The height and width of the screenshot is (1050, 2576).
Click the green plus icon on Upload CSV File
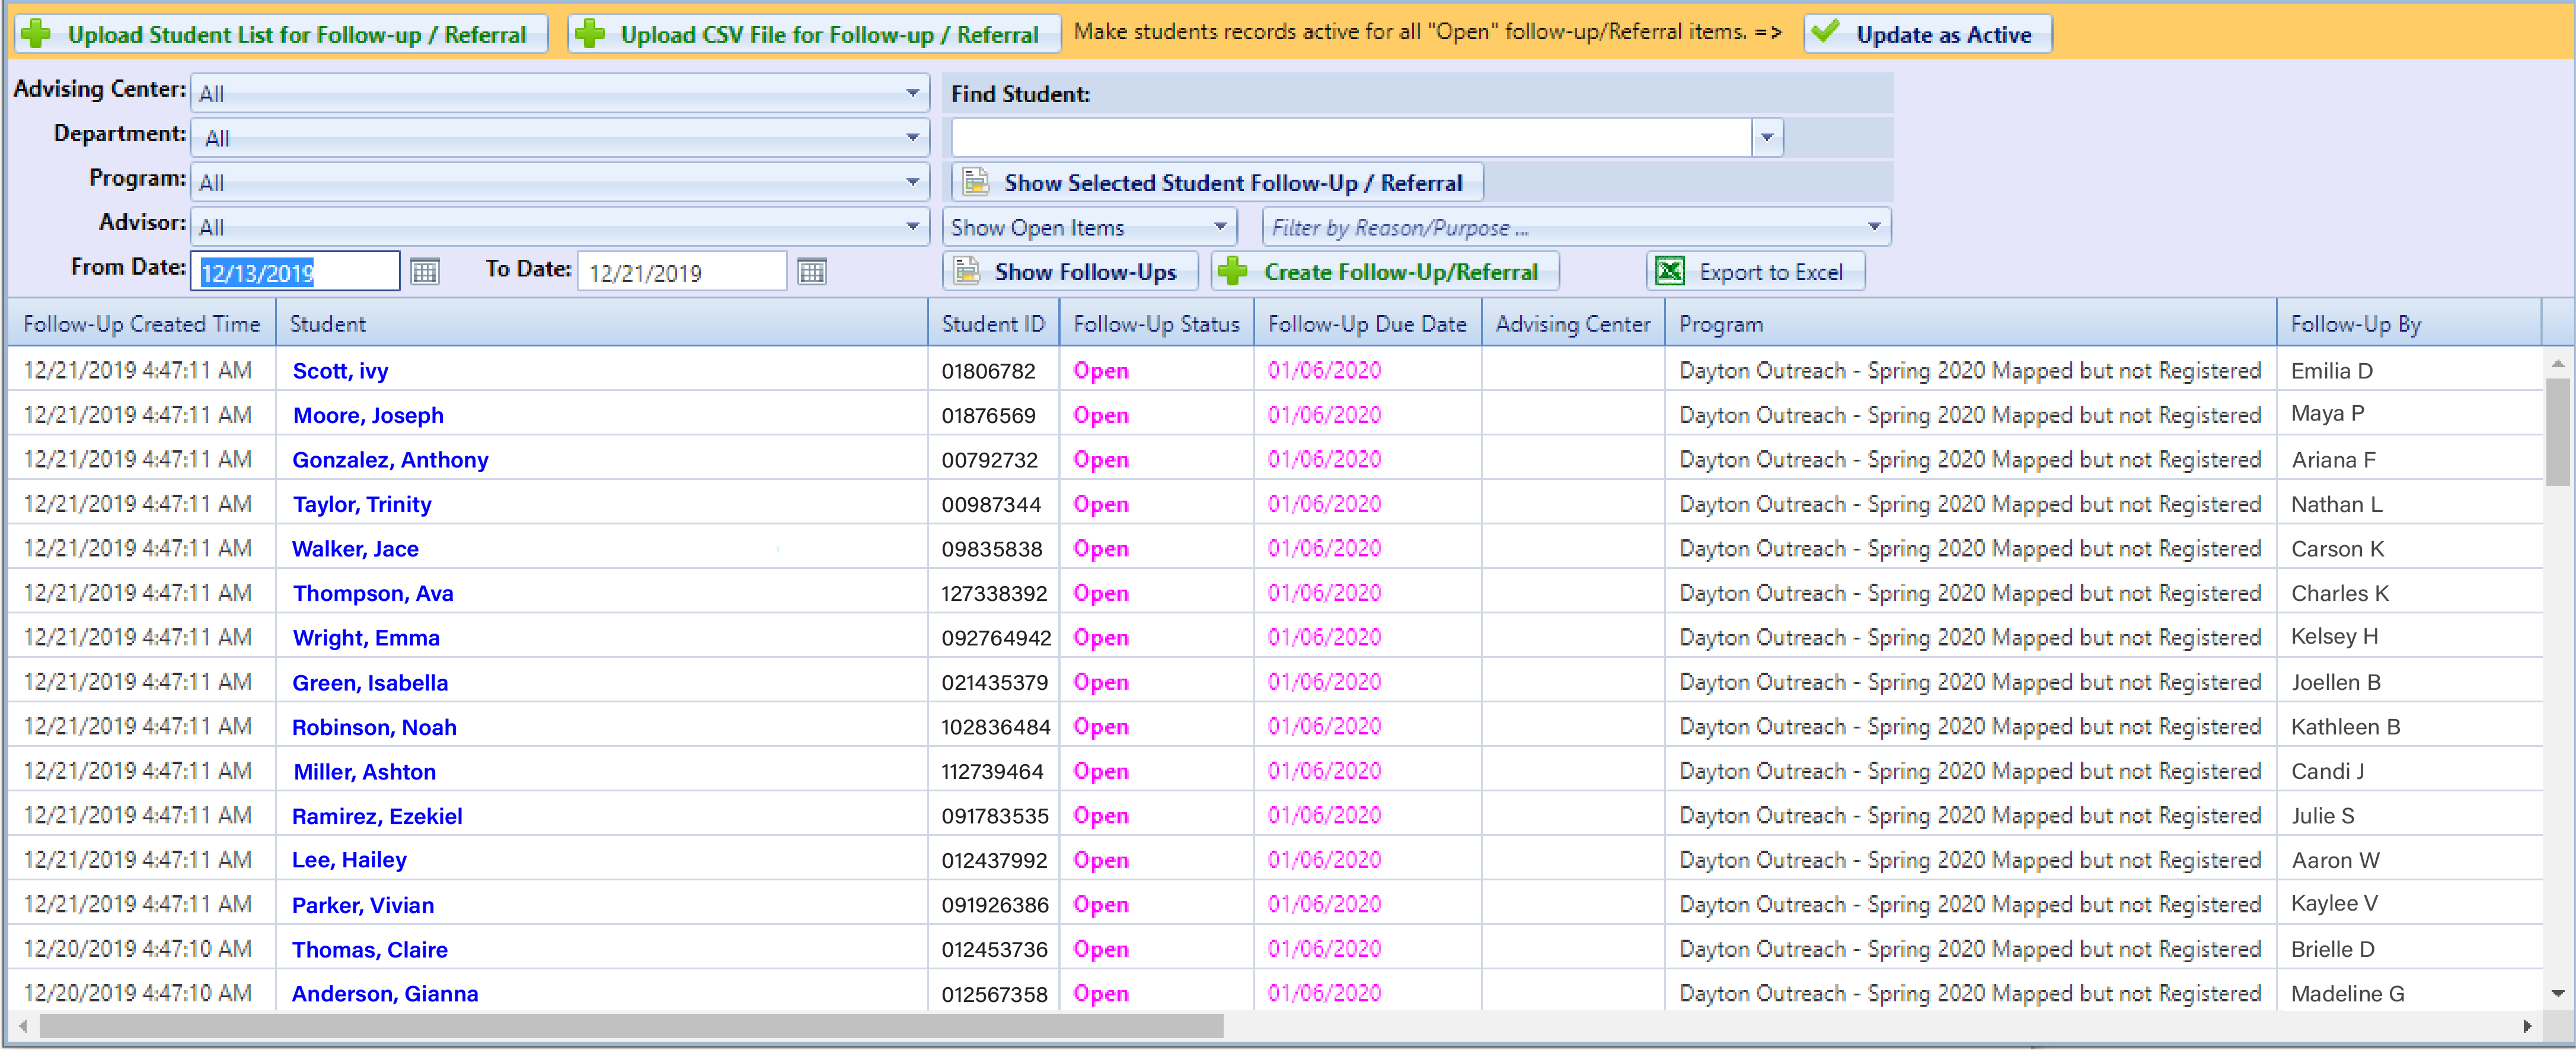[590, 34]
